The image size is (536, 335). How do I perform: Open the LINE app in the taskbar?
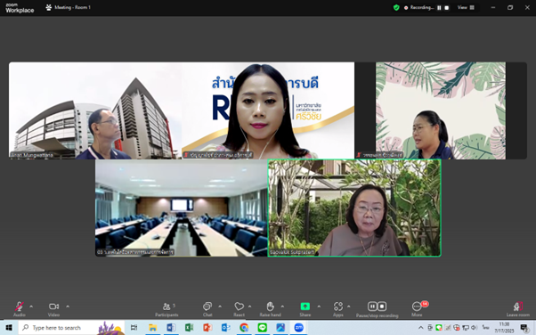tap(262, 328)
